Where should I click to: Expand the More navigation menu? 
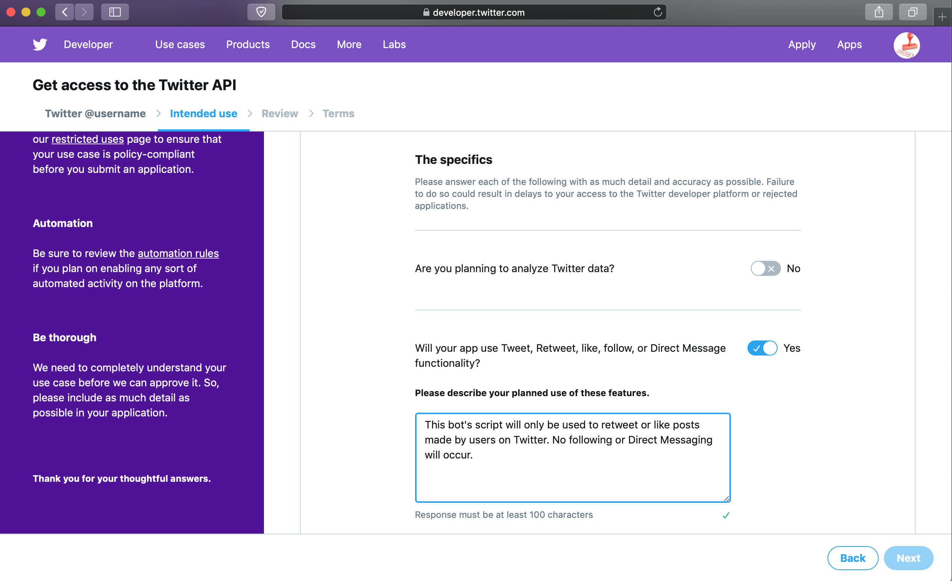(x=349, y=44)
